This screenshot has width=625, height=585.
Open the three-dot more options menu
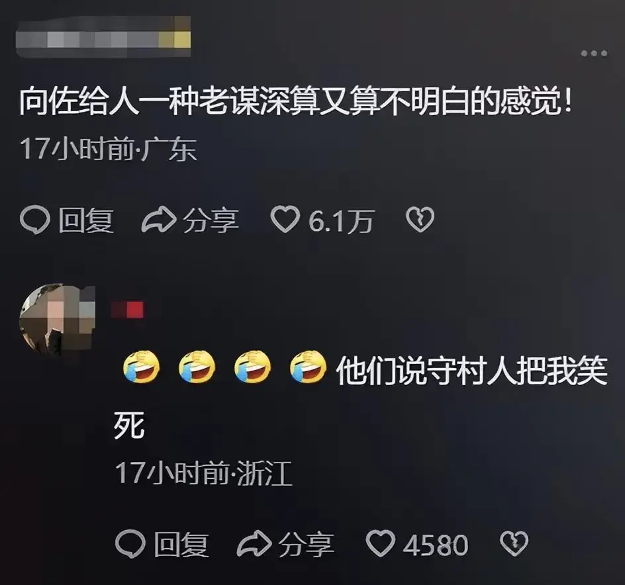pyautogui.click(x=594, y=53)
